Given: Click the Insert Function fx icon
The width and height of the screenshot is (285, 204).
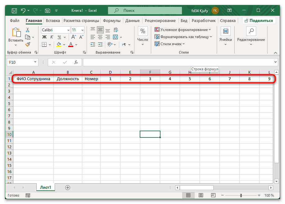Looking at the screenshot, I should [76, 62].
